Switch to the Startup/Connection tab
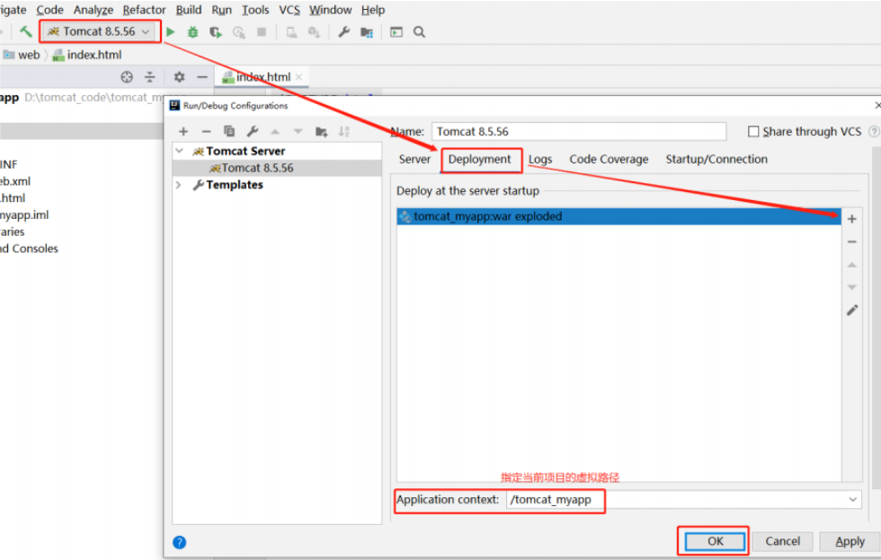Screen dimensions: 881x560 click(716, 160)
